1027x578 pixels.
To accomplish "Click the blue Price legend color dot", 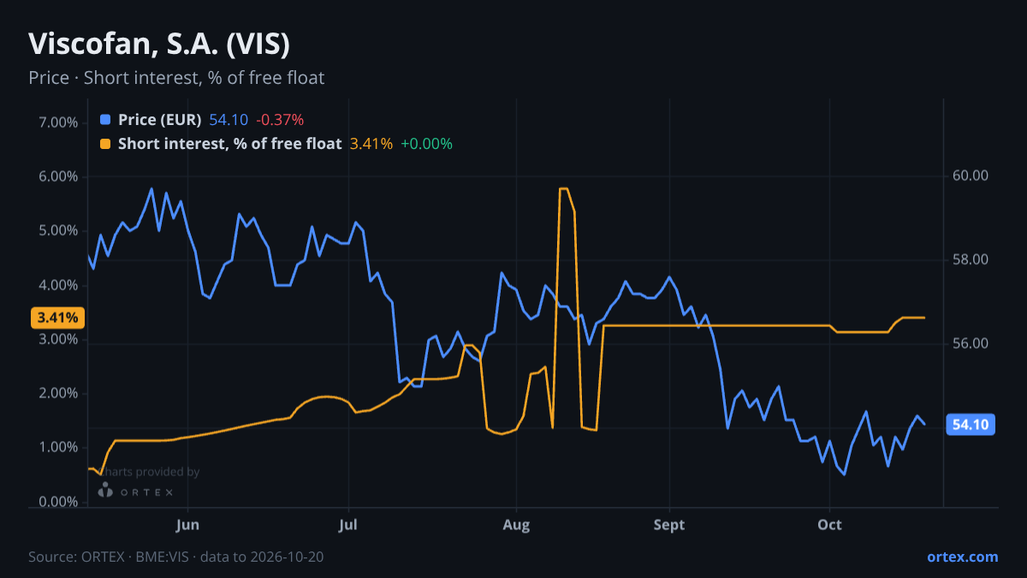I will tap(105, 120).
